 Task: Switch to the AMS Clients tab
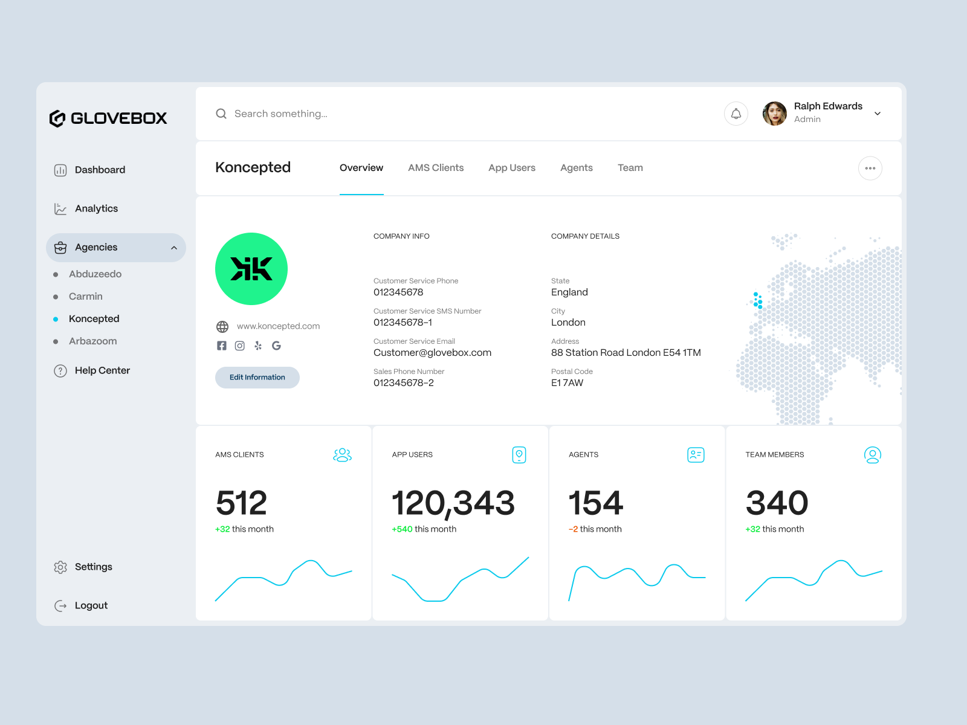(x=436, y=168)
